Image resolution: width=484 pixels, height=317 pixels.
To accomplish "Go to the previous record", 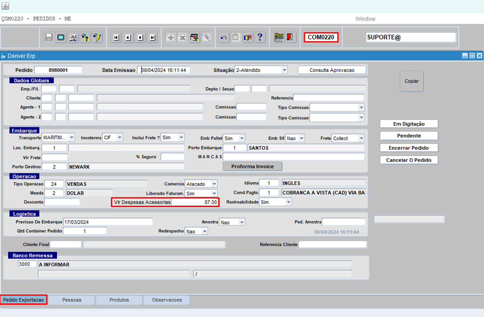I will pos(128,38).
